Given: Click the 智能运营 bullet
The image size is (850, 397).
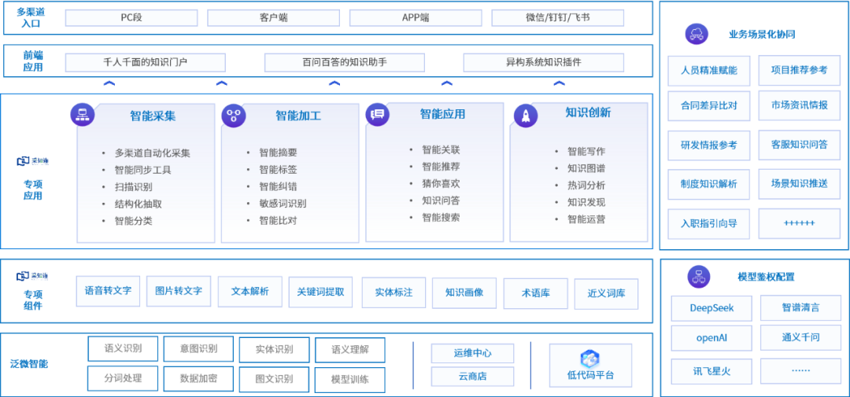Looking at the screenshot, I should 586,219.
